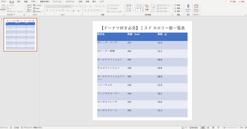The height and width of the screenshot is (129, 247).
Task: Start slideshow from the status bar icon
Action: [218, 127]
